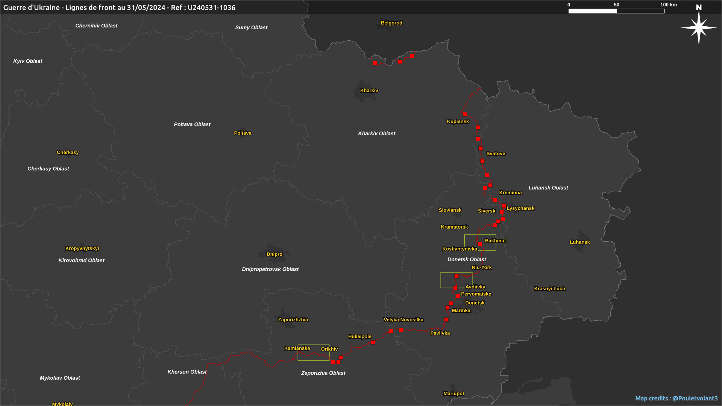Click the Mariupol city label
The image size is (722, 406).
[x=454, y=394]
